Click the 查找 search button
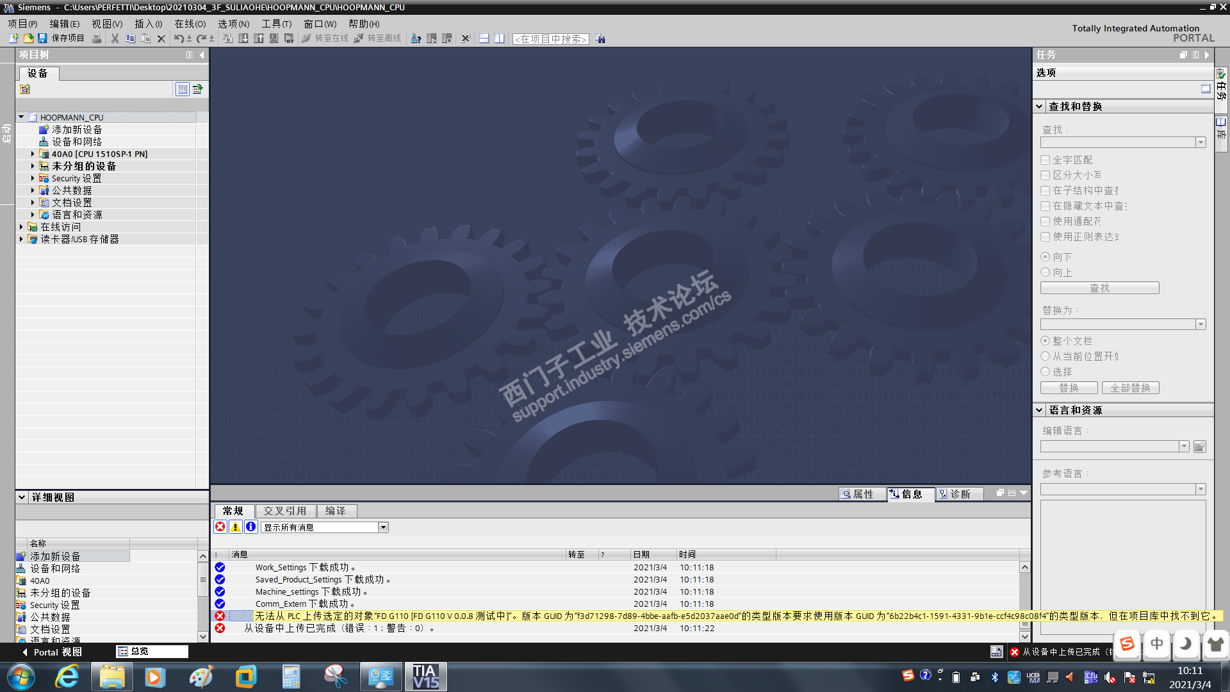The image size is (1230, 692). (1099, 288)
